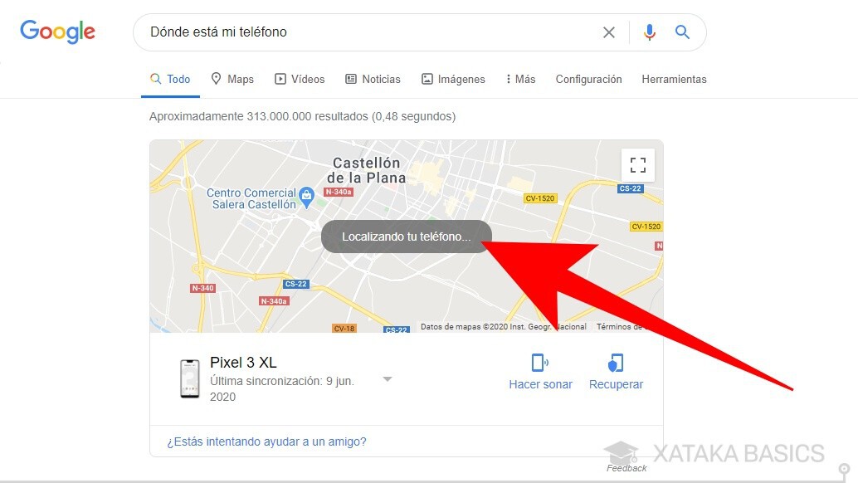Click the blue magnifying glass search icon
Screen dimensions: 858x483
coord(682,32)
